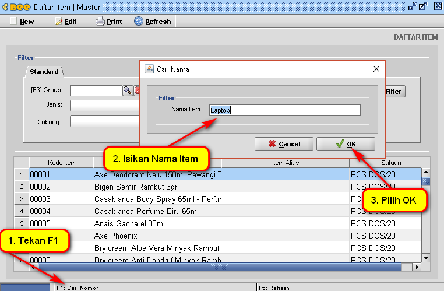
Task: Select the Standard filter tab
Action: pos(44,72)
